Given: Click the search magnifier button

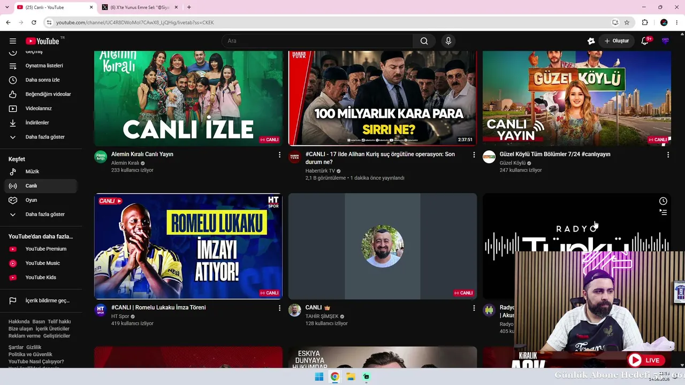Looking at the screenshot, I should [424, 41].
